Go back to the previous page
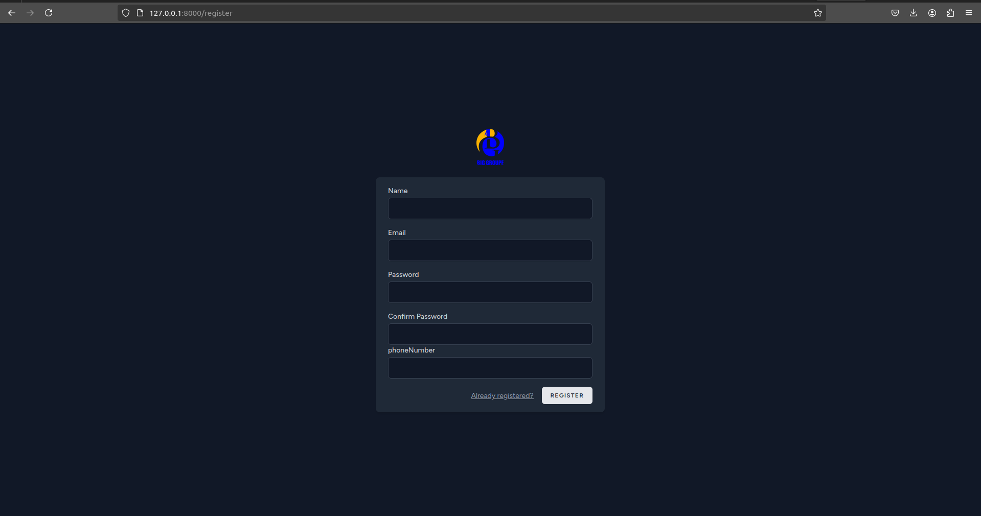The image size is (981, 516). [x=12, y=13]
